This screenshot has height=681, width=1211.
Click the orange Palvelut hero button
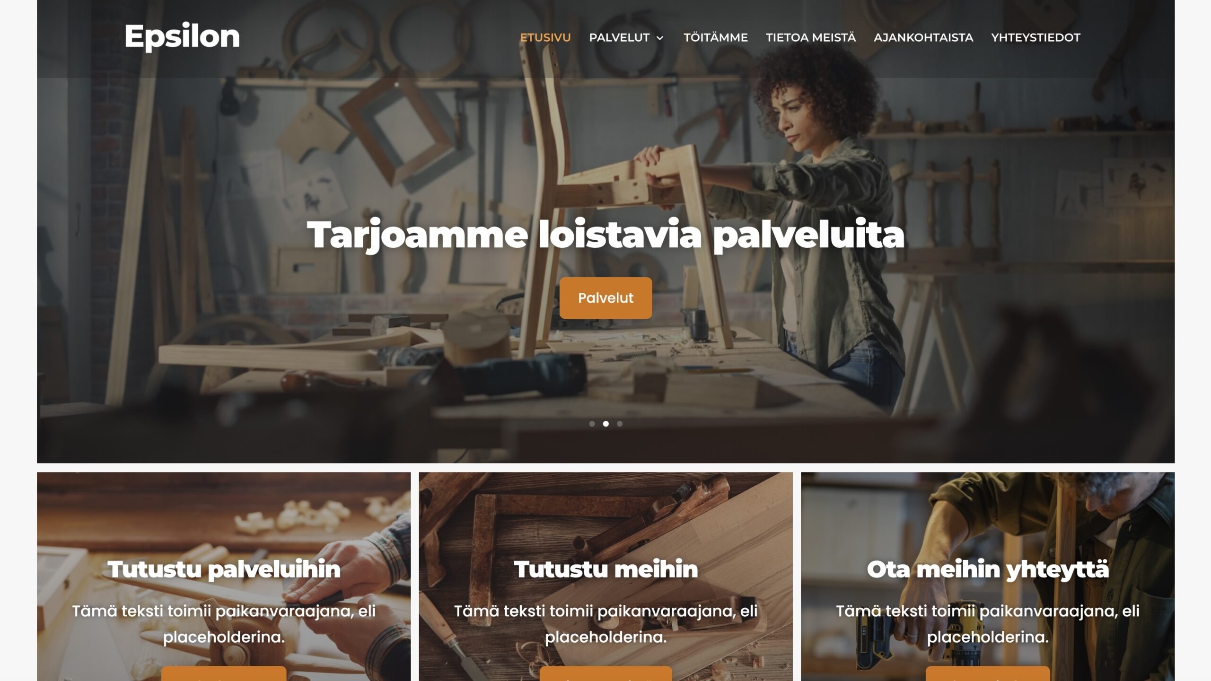[x=605, y=298]
